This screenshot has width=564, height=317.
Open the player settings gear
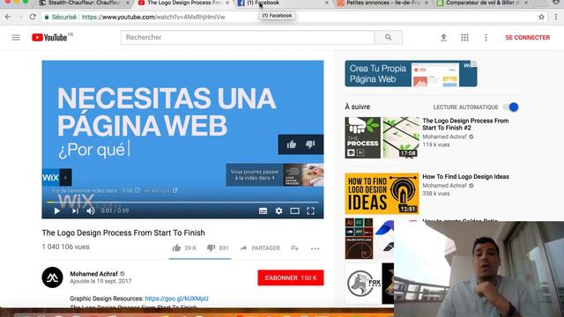278,211
